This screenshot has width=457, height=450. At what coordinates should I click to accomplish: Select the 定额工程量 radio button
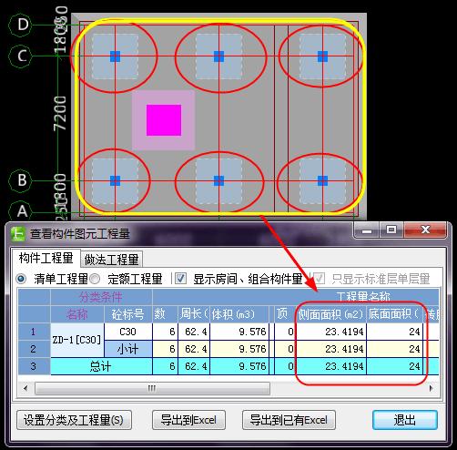point(95,279)
